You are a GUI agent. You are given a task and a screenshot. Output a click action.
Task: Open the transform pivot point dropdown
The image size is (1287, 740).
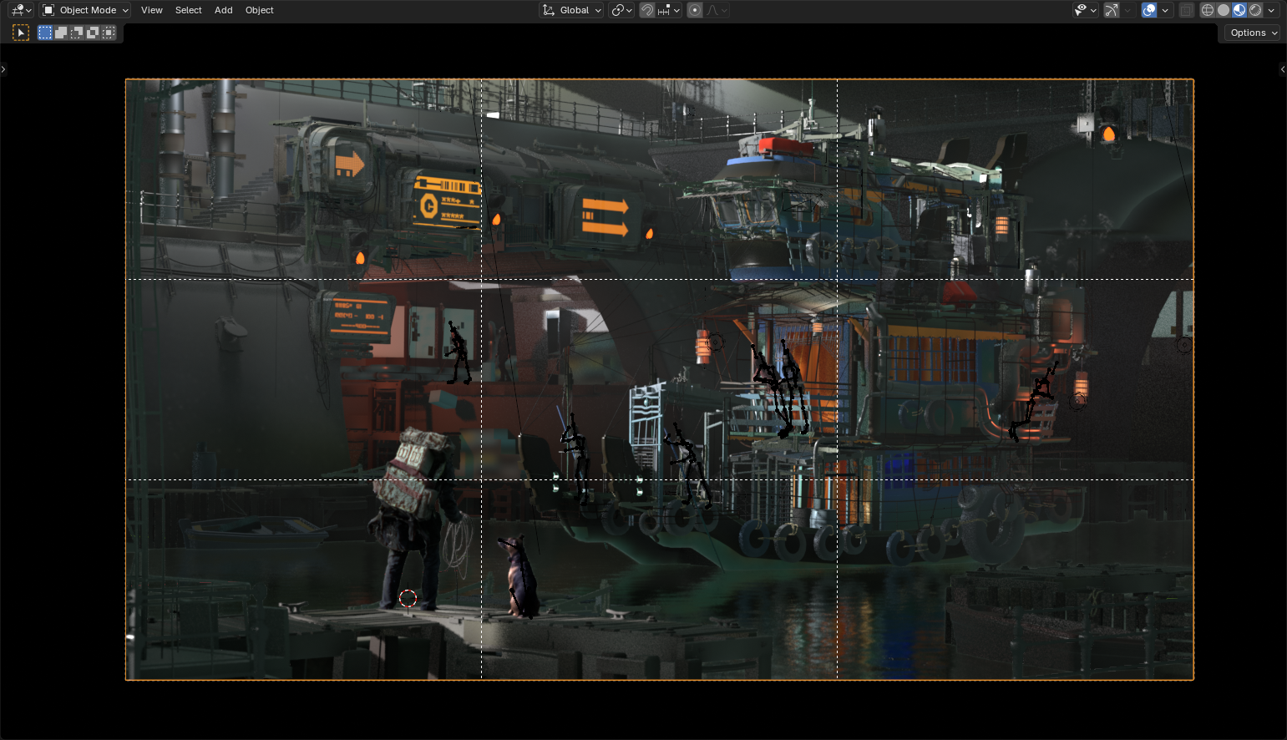(621, 10)
